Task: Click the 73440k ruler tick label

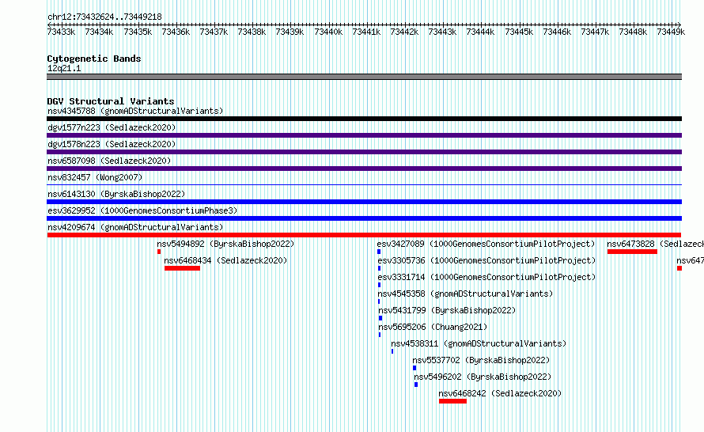Action: click(328, 32)
